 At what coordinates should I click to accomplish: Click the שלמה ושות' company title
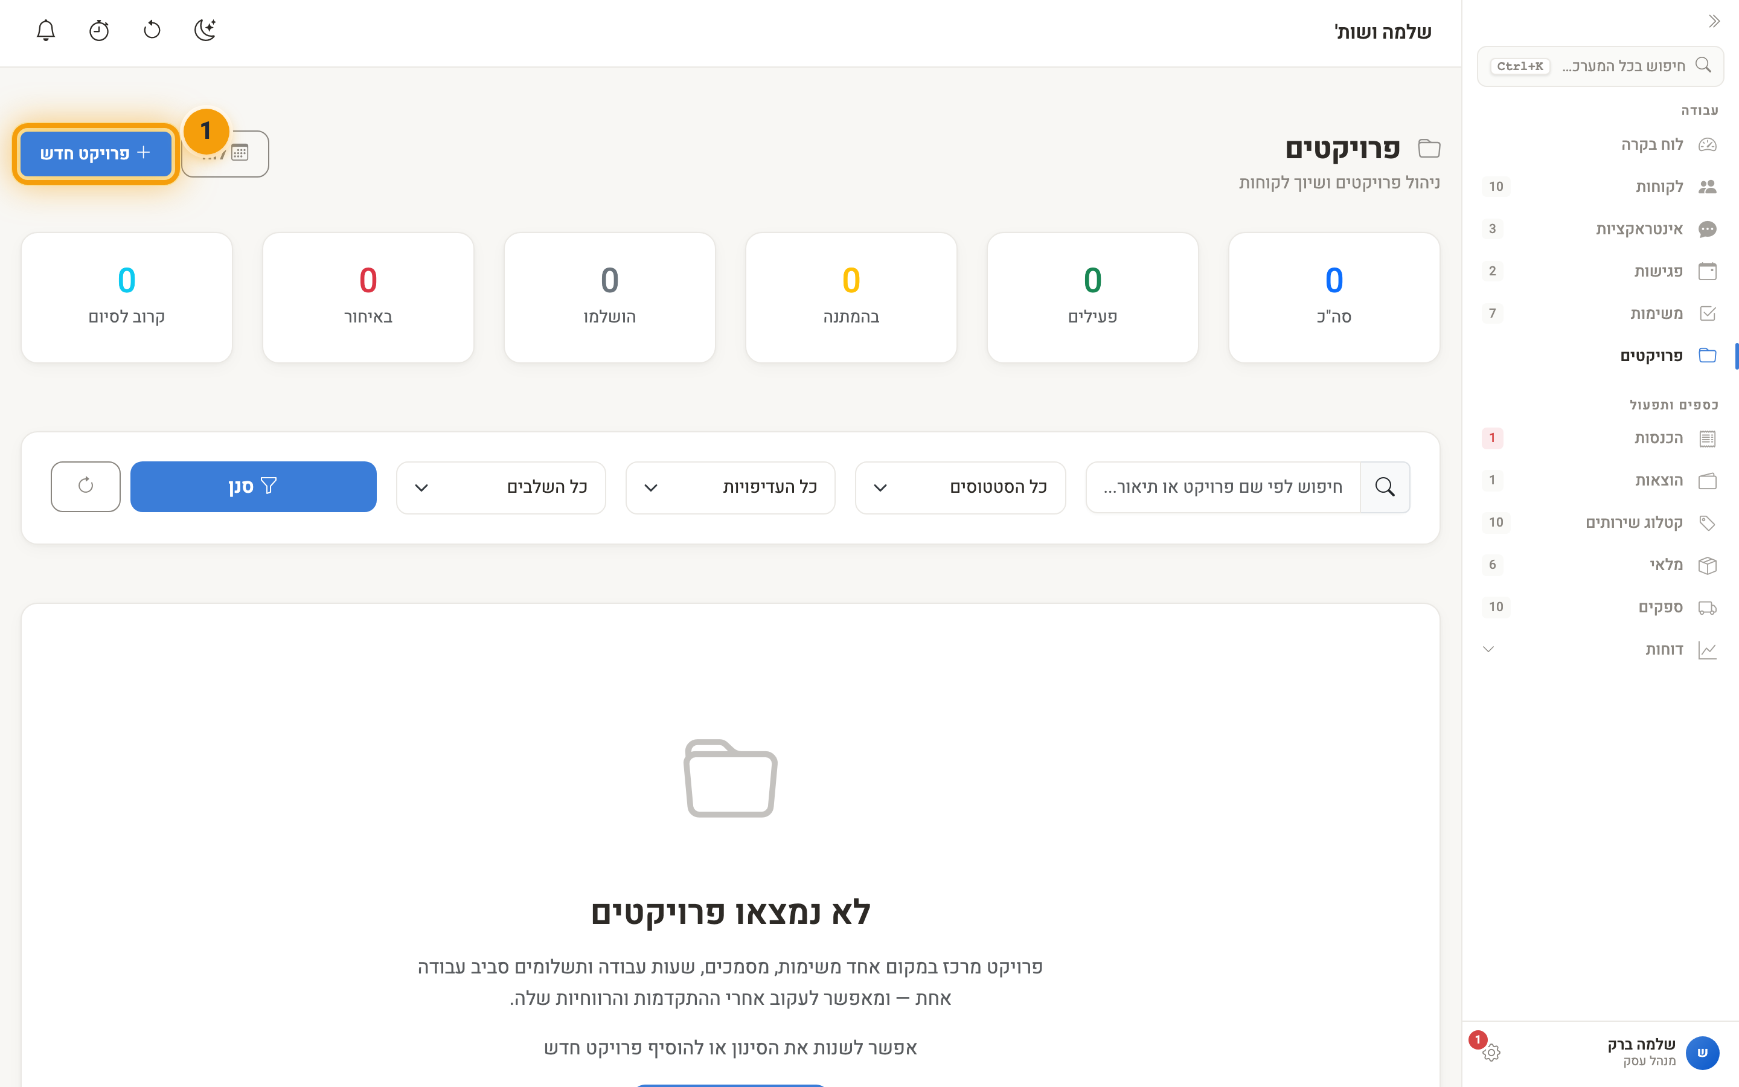[1383, 33]
